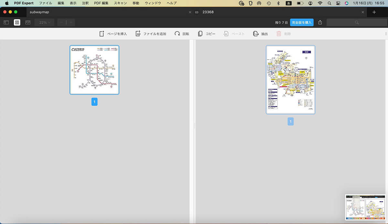This screenshot has width=388, height=224.
Task: Zoom in with the plus button
Action: [x=70, y=23]
